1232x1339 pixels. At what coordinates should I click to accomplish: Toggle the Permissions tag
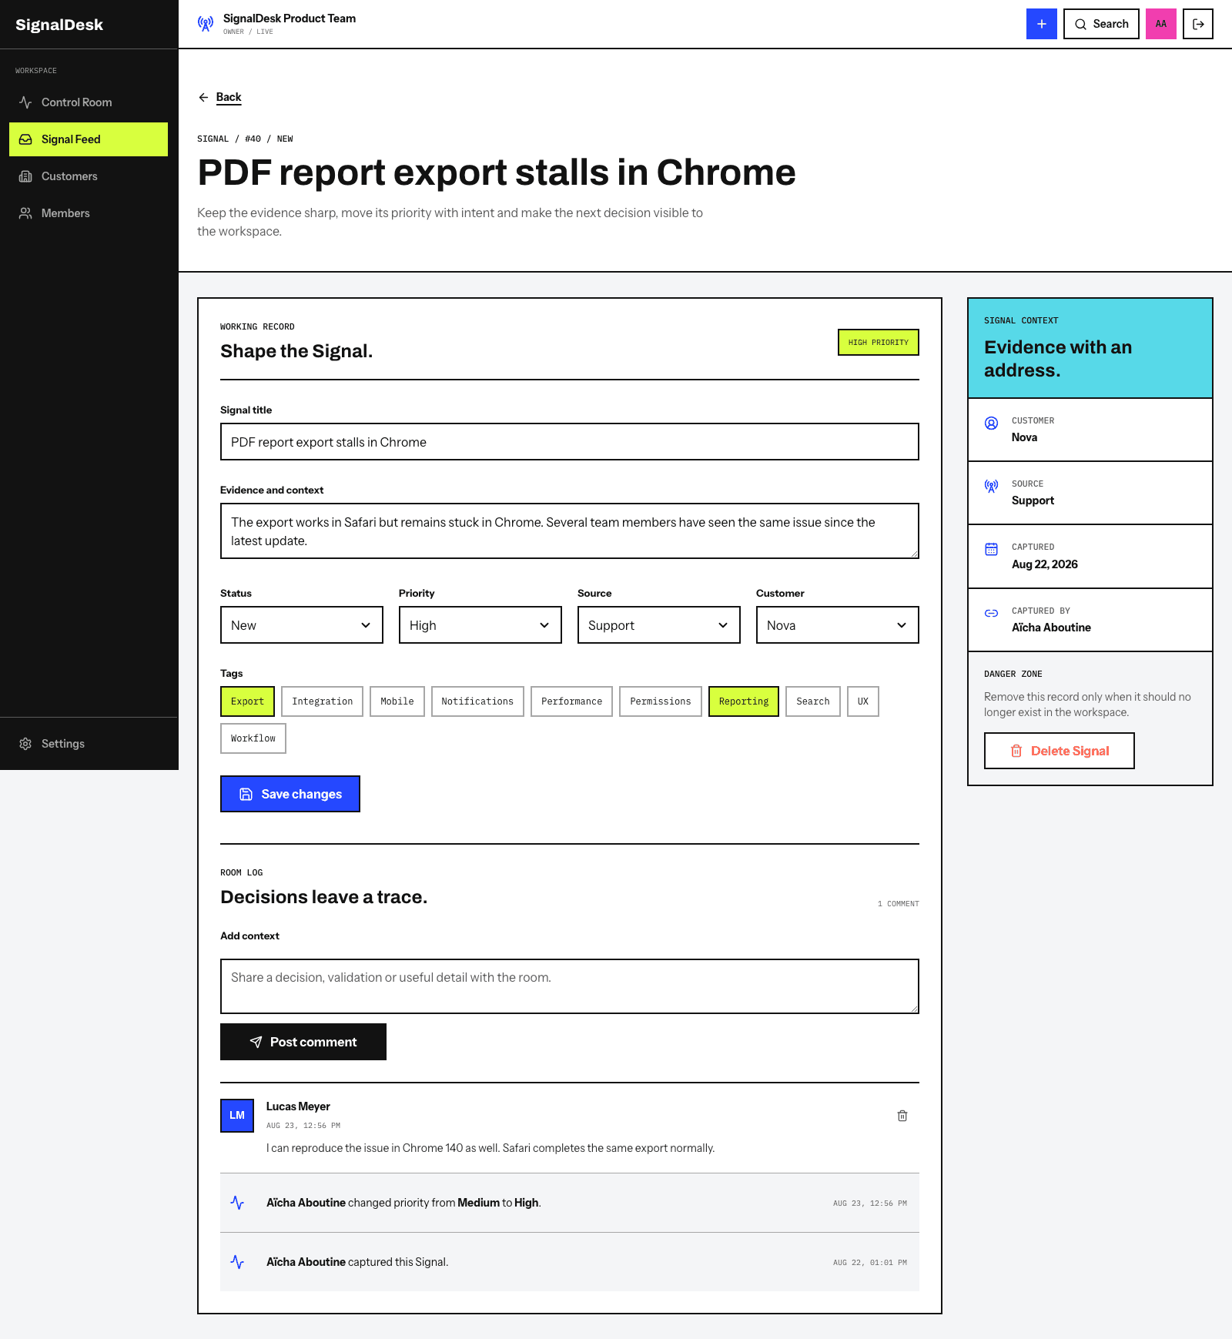[661, 701]
